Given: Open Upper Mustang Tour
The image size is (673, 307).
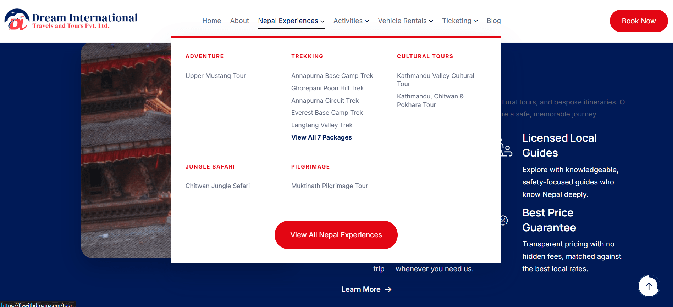Looking at the screenshot, I should pyautogui.click(x=216, y=76).
